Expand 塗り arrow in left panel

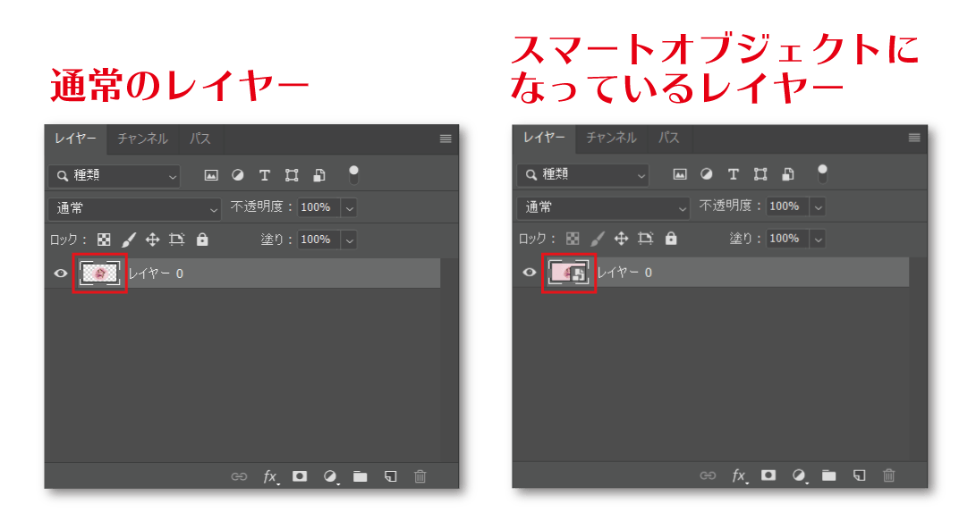point(349,240)
